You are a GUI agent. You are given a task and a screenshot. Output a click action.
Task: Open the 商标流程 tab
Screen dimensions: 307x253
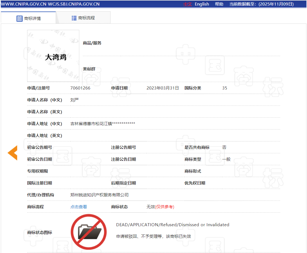(x=86, y=18)
